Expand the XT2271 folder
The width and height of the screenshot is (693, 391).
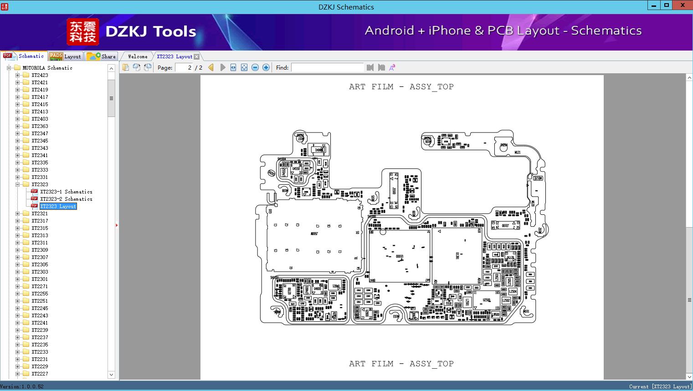coord(17,286)
